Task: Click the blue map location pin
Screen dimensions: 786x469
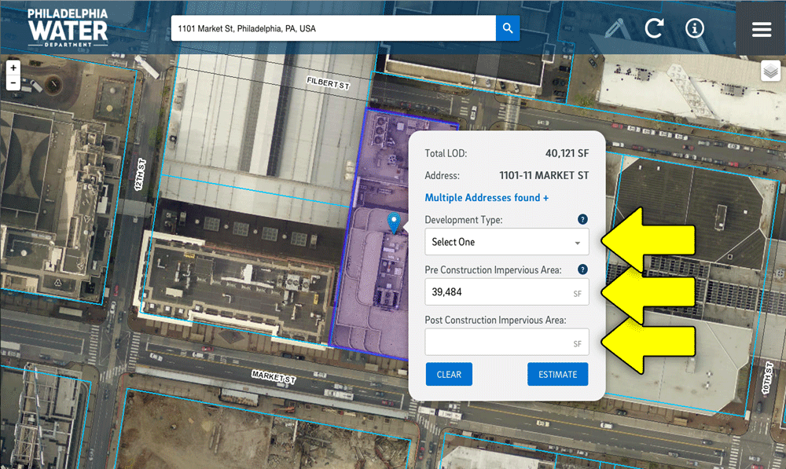Action: [395, 222]
